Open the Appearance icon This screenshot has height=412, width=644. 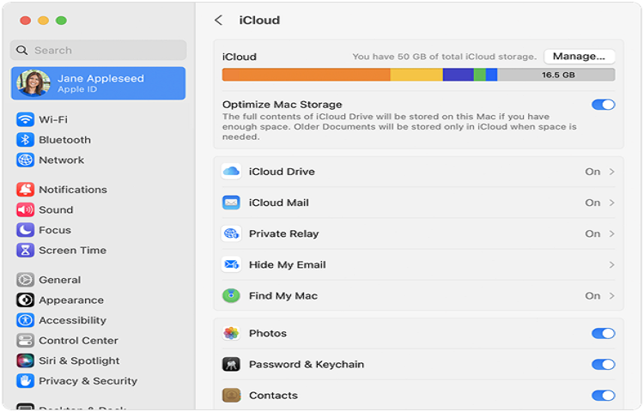click(x=25, y=300)
